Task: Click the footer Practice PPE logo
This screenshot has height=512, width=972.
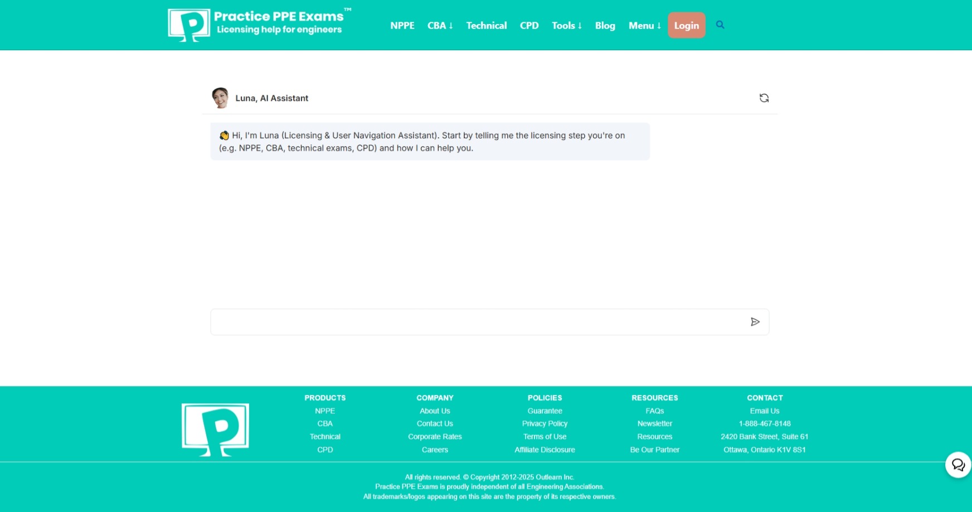Action: pyautogui.click(x=215, y=429)
